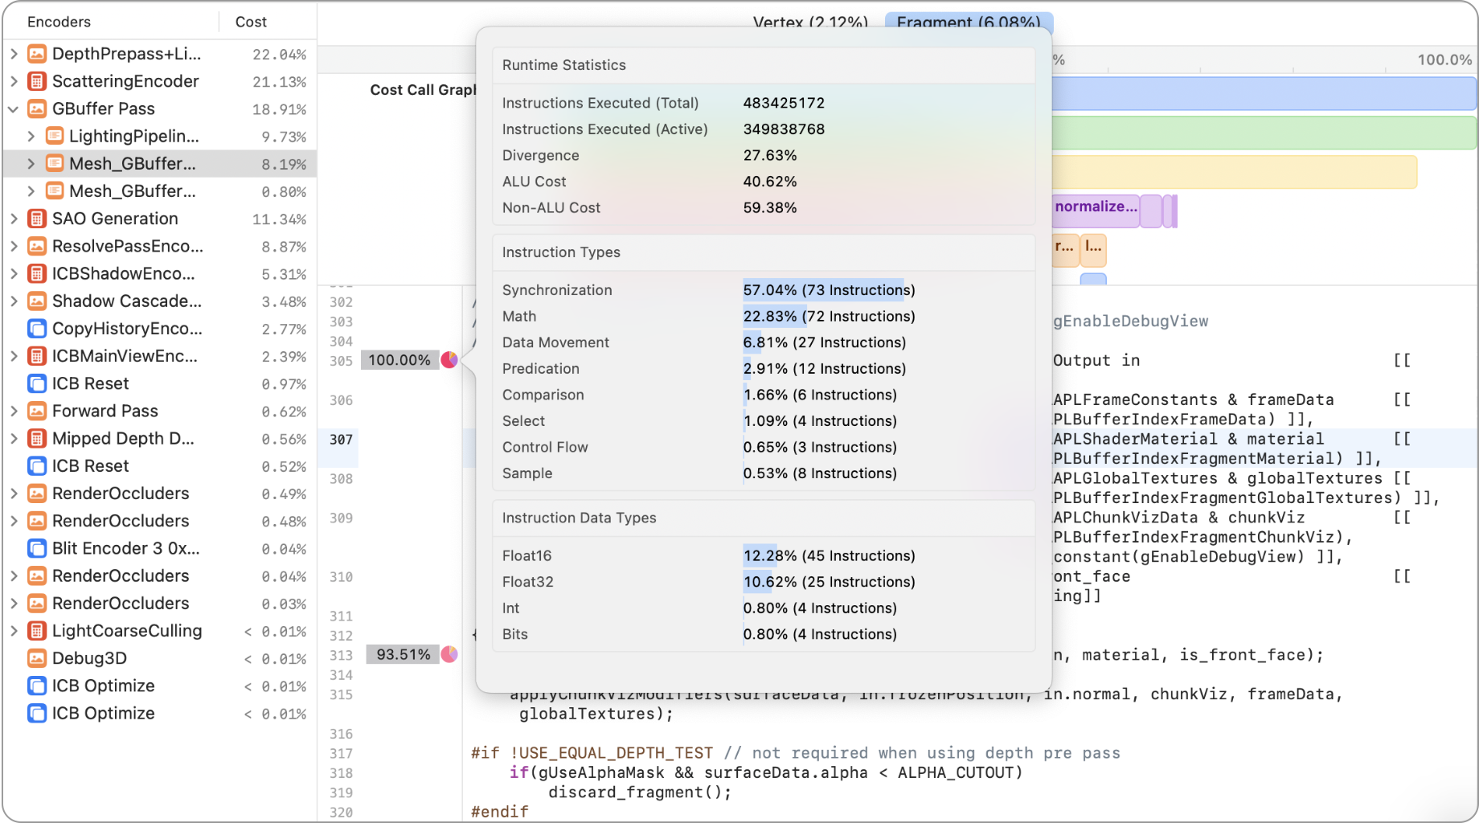The image size is (1479, 823).
Task: Expand the selected Mesh_GBuffer 8.19% row
Action: pos(31,164)
